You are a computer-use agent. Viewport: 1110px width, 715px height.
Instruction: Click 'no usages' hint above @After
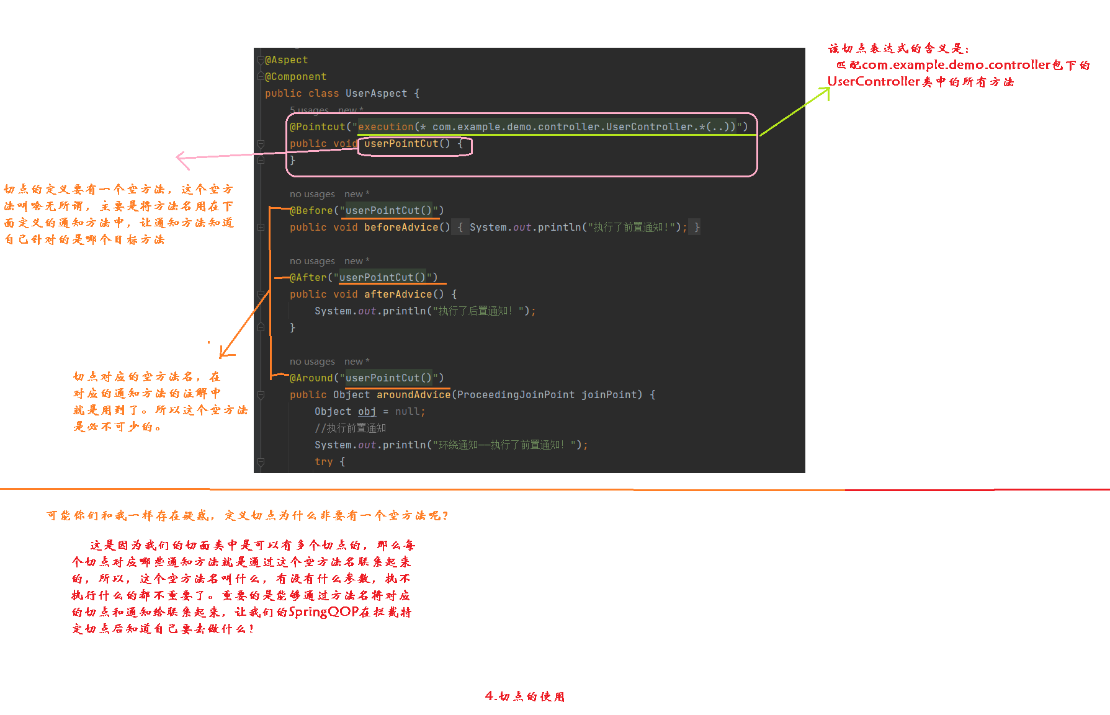312,261
